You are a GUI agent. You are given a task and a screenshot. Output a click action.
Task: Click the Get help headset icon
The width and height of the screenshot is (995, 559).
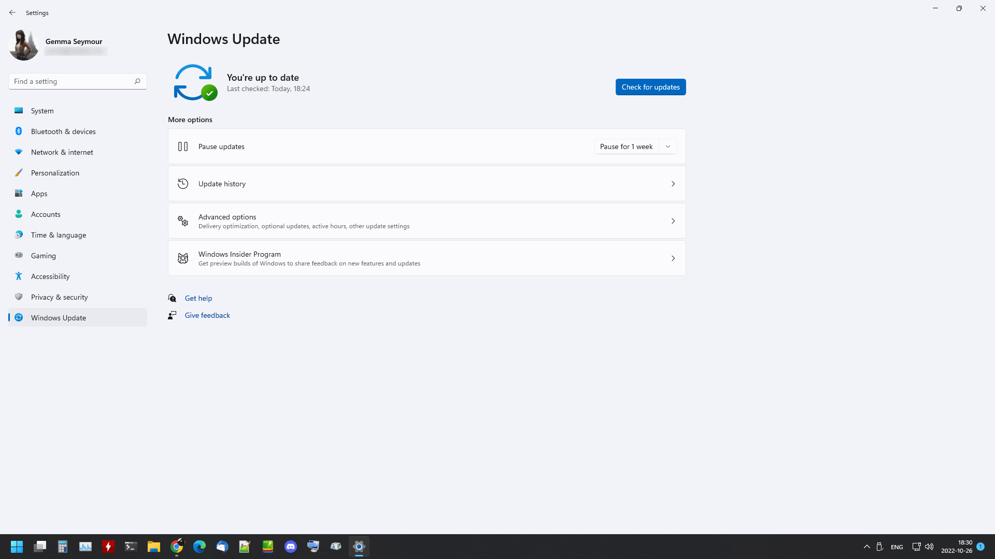tap(172, 298)
